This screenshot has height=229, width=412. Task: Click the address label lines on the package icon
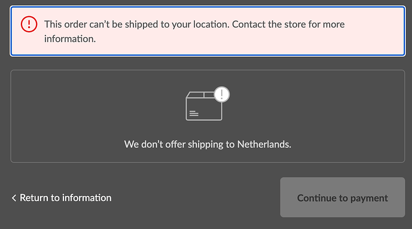tap(194, 113)
